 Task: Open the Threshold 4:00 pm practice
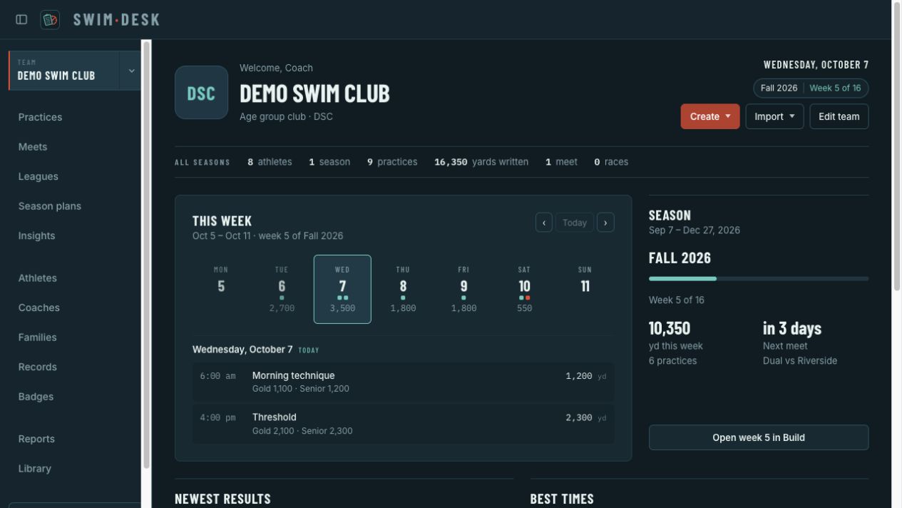coord(404,424)
